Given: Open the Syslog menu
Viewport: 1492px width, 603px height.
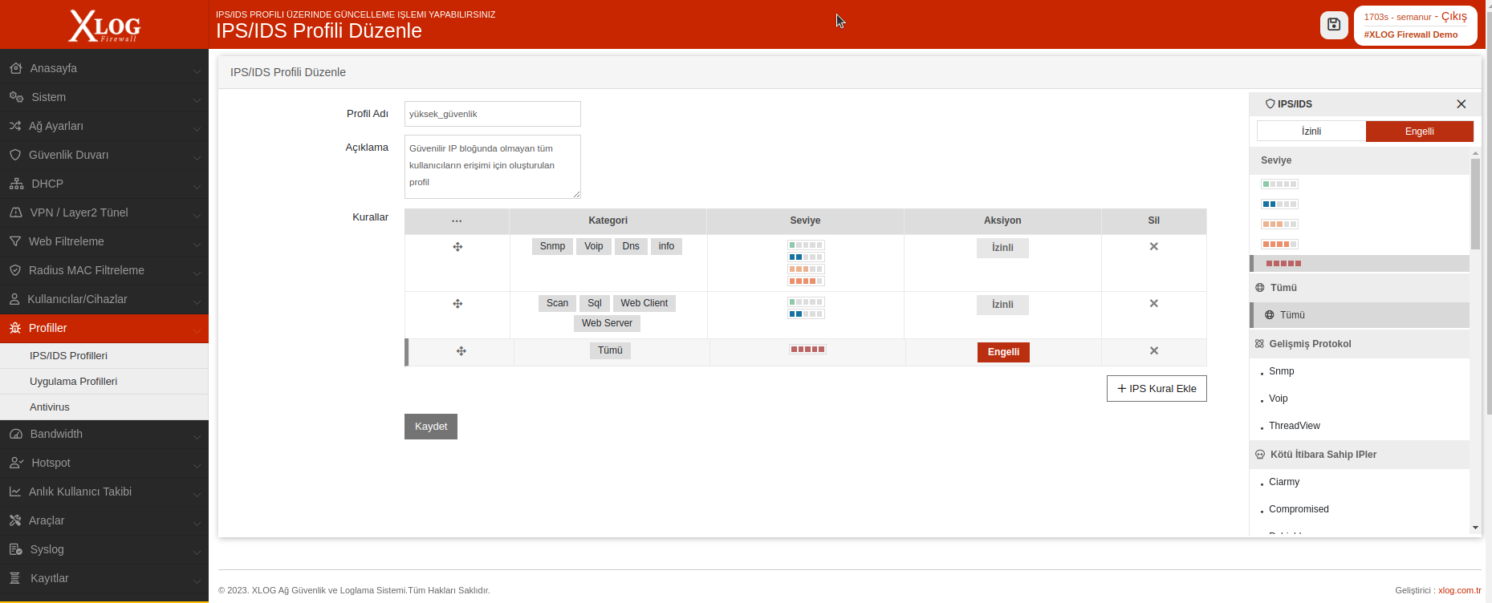Looking at the screenshot, I should coord(104,549).
